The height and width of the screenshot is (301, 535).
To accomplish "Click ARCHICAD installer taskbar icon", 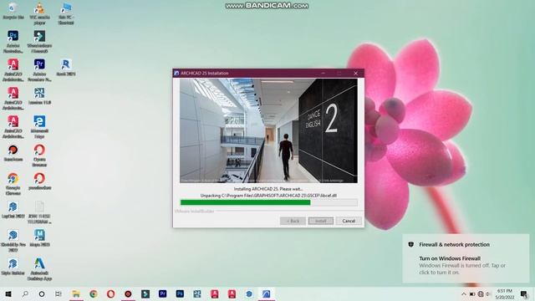I will tap(266, 293).
